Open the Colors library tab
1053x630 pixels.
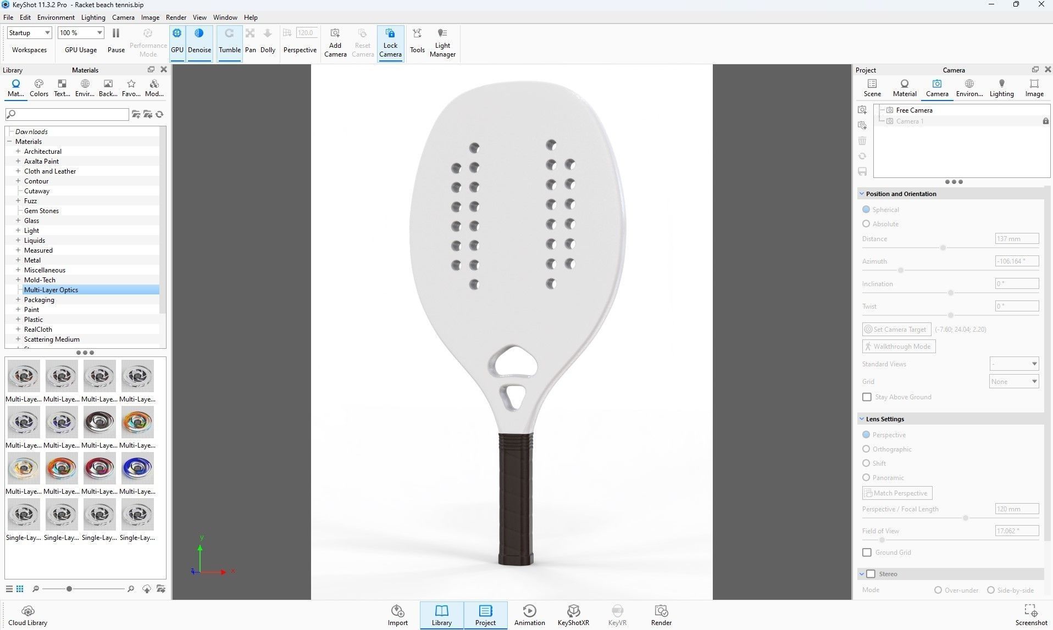[39, 88]
